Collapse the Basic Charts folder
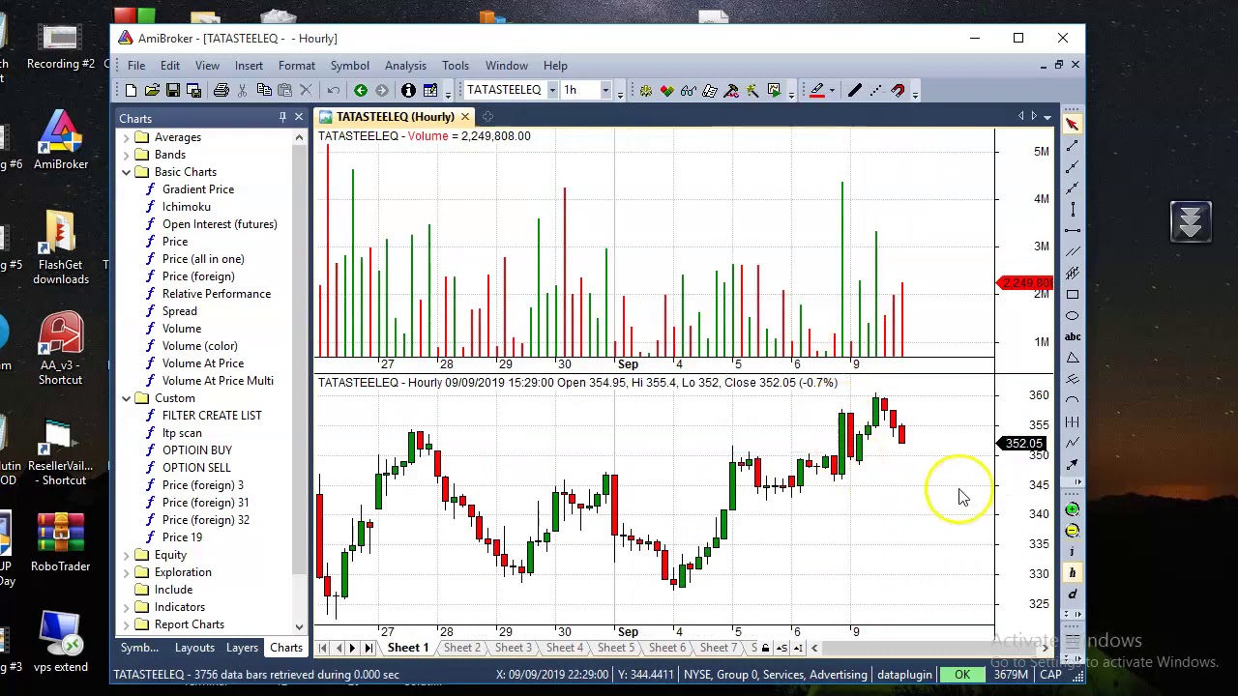 coord(127,172)
